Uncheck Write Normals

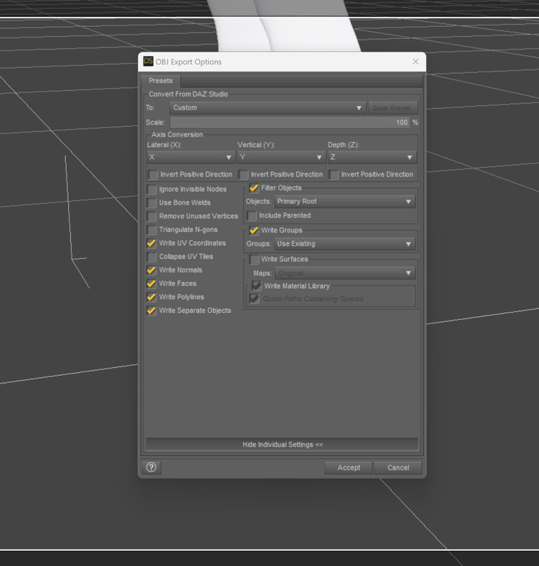click(151, 270)
